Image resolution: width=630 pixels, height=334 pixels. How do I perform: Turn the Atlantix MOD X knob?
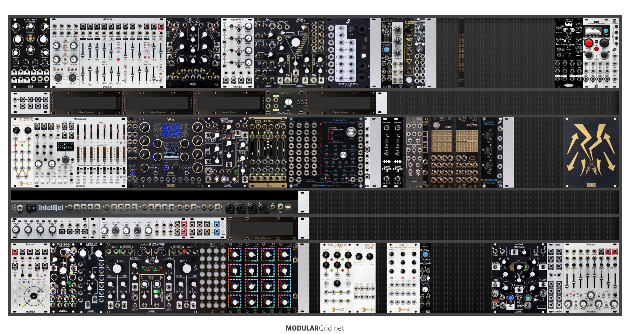tap(58, 78)
